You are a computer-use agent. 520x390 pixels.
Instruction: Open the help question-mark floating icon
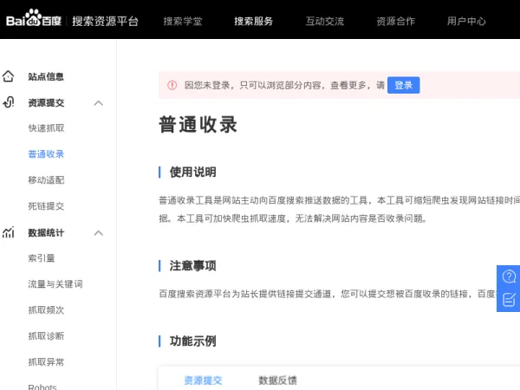click(509, 276)
